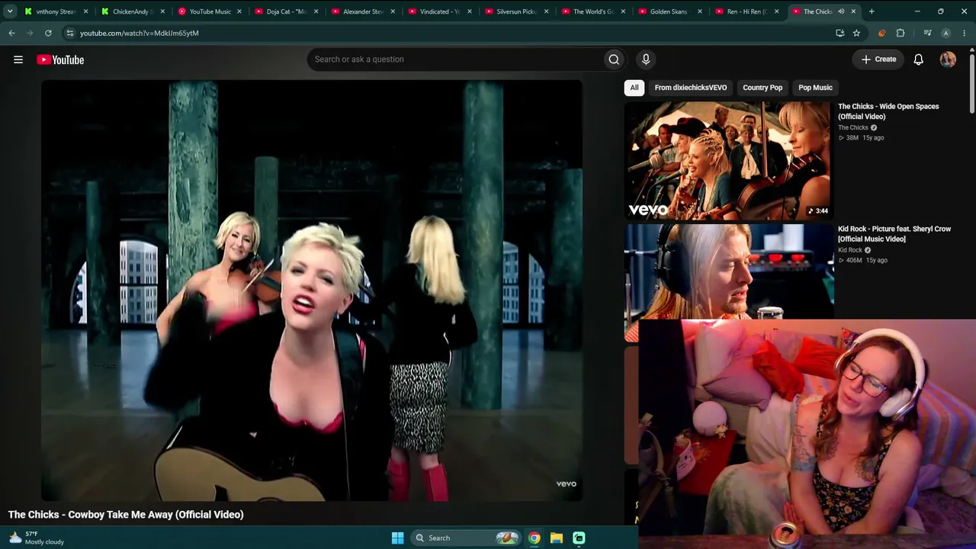Open Google Chrome from the taskbar
This screenshot has width=976, height=549.
535,538
